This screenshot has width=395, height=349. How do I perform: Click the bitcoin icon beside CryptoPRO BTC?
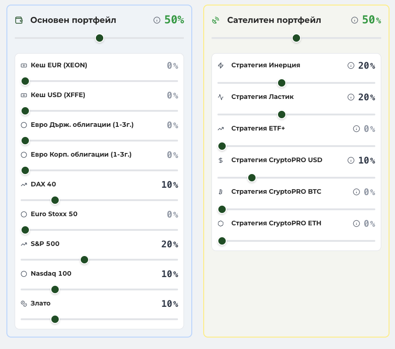click(221, 192)
